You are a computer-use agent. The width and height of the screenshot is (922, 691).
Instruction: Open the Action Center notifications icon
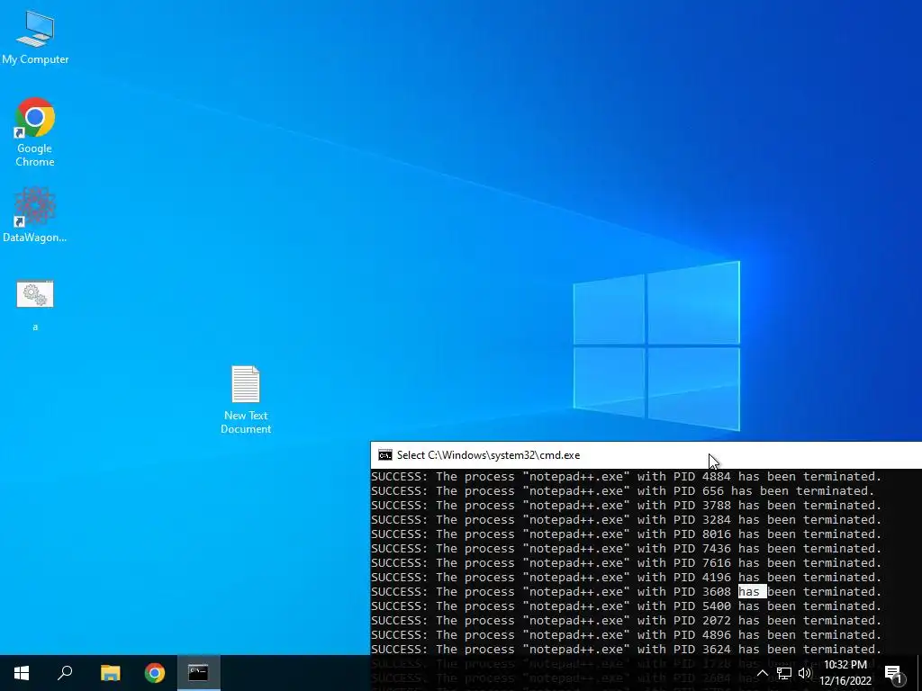coord(893,673)
